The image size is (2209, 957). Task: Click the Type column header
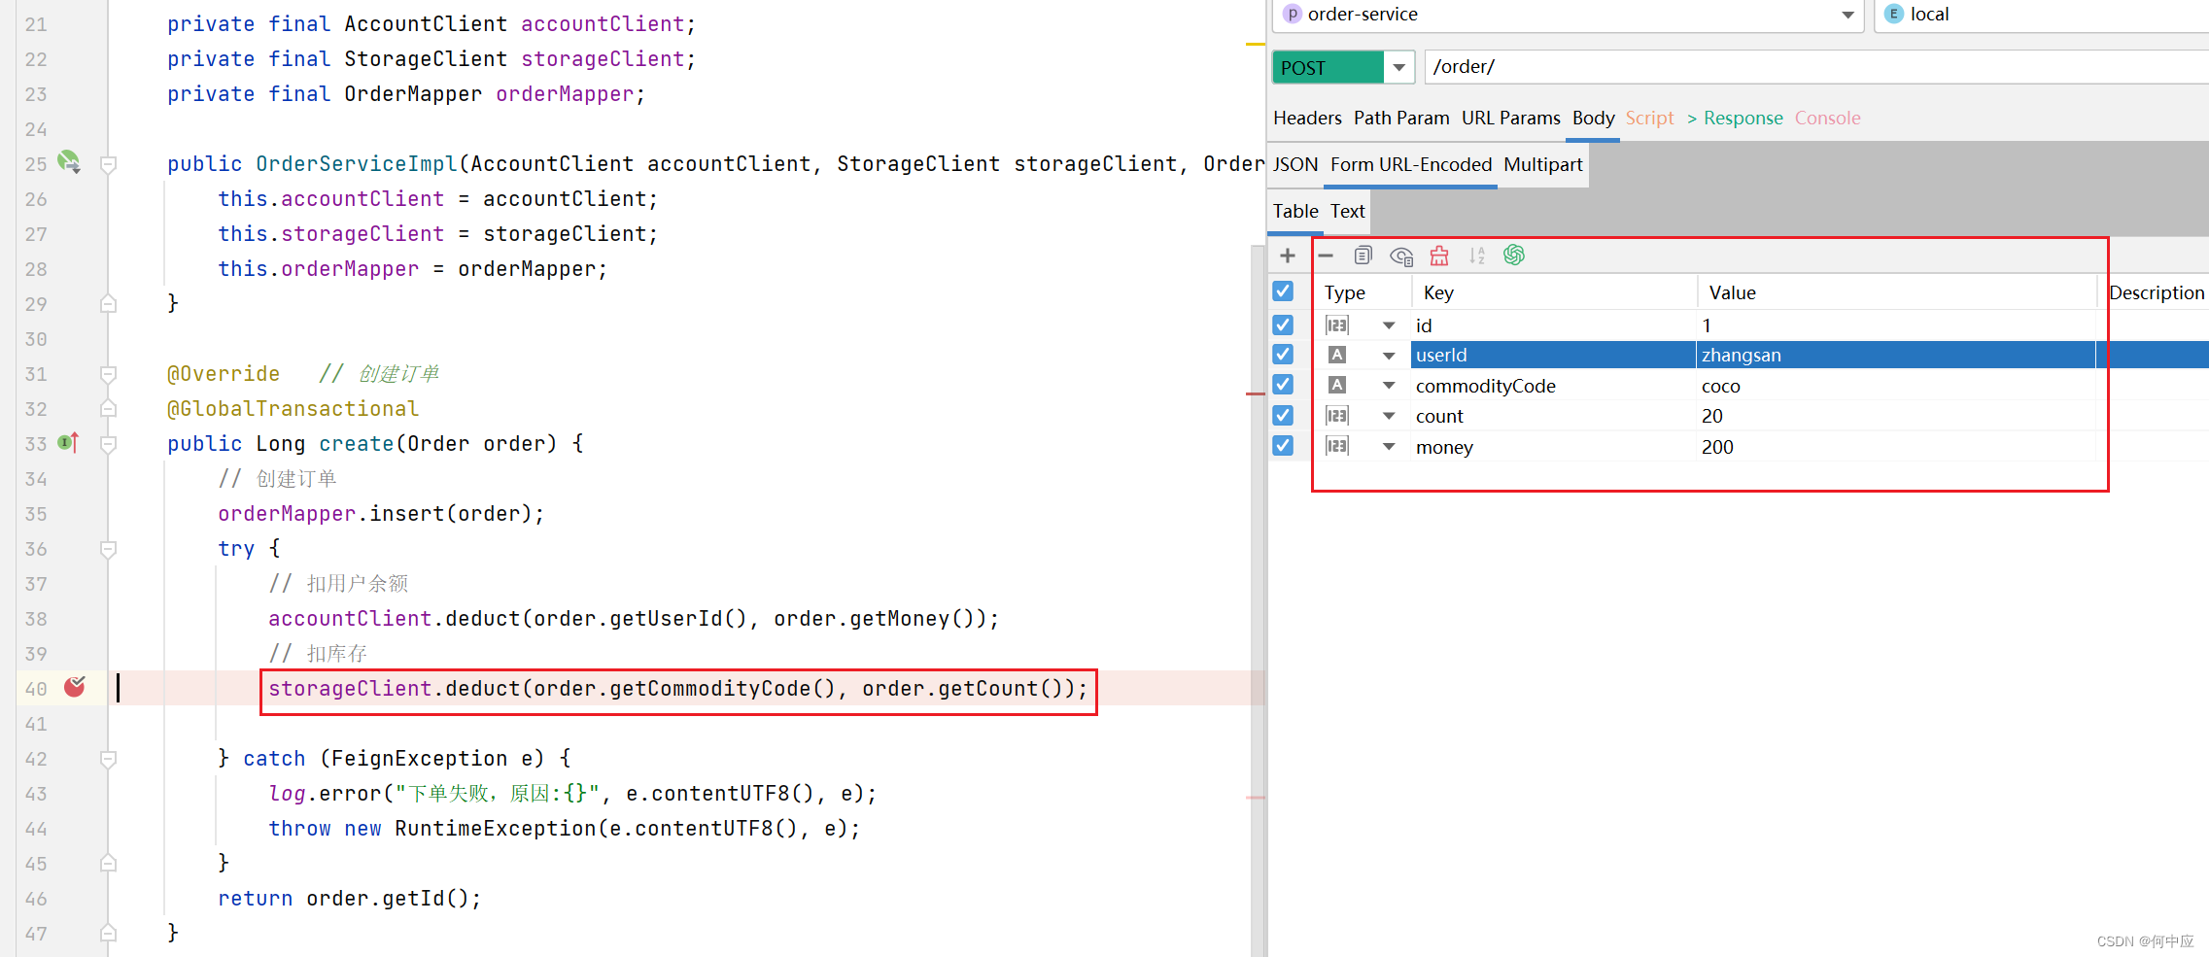1363,292
